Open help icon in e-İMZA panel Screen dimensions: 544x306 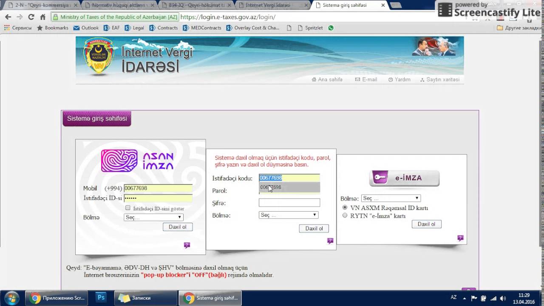point(460,238)
